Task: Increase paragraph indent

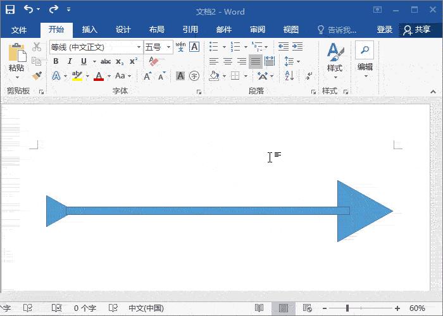Action: coord(297,47)
